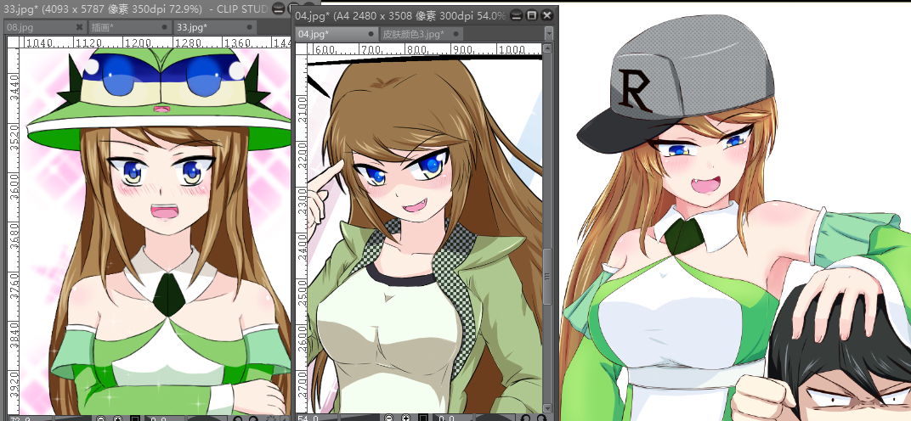911x421 pixels.
Task: Click the scroll-up arrow in 04.jpg window
Action: 548,48
